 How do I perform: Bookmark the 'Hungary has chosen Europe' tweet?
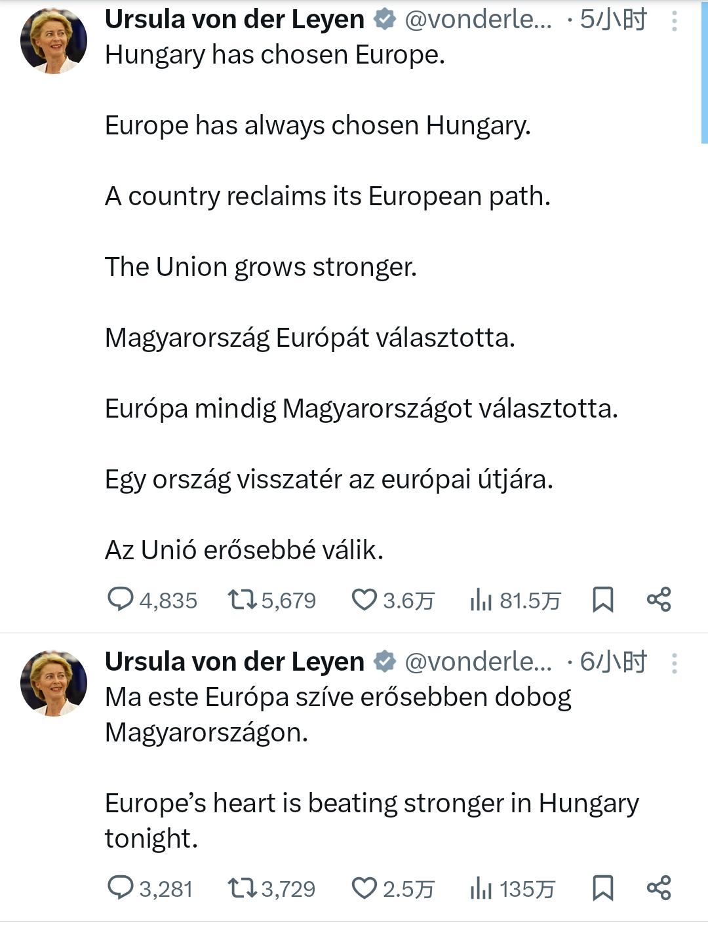pos(602,599)
